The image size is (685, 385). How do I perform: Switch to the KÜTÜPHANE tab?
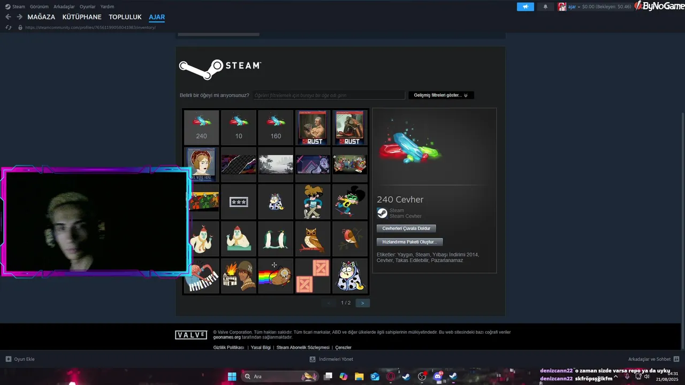[82, 17]
